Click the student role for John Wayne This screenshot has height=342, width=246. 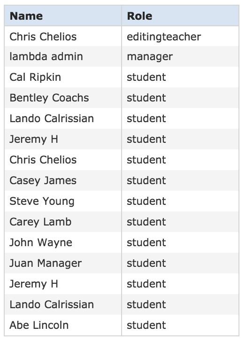[146, 242]
